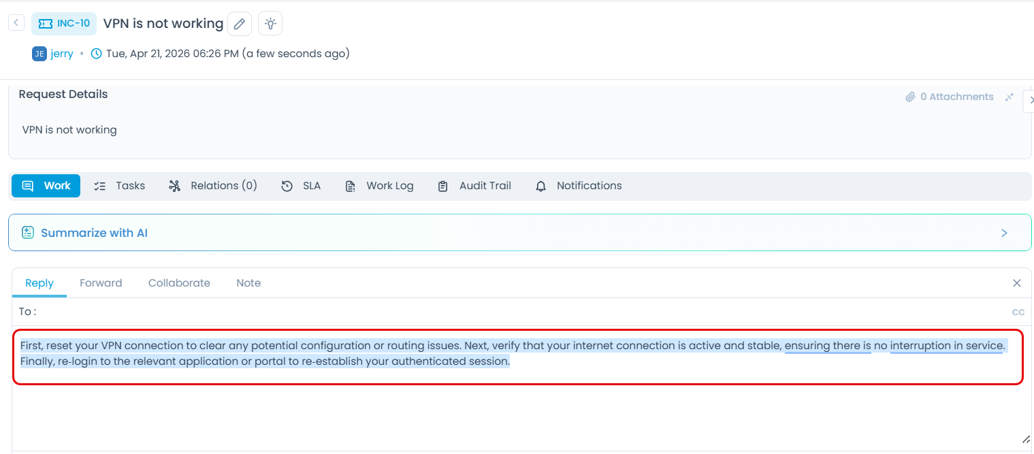Select the Collaborate tab
This screenshot has height=454, width=1034.
[x=179, y=283]
